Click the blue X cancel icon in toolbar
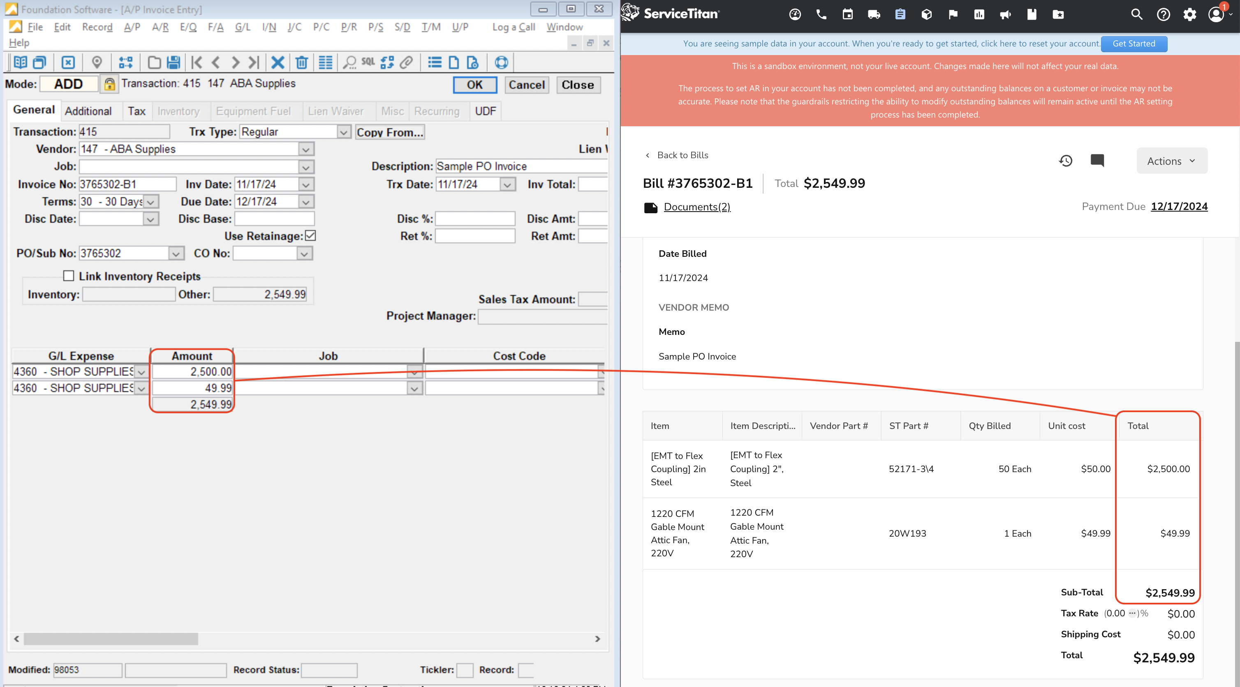Viewport: 1240px width, 687px height. point(278,62)
